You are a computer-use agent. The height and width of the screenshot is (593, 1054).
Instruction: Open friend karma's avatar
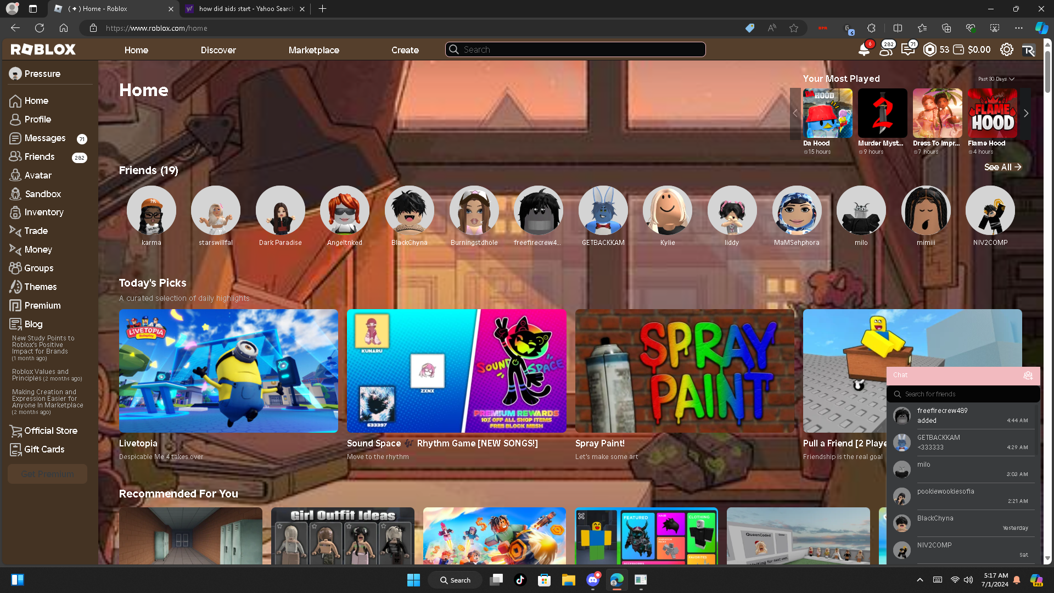152,210
